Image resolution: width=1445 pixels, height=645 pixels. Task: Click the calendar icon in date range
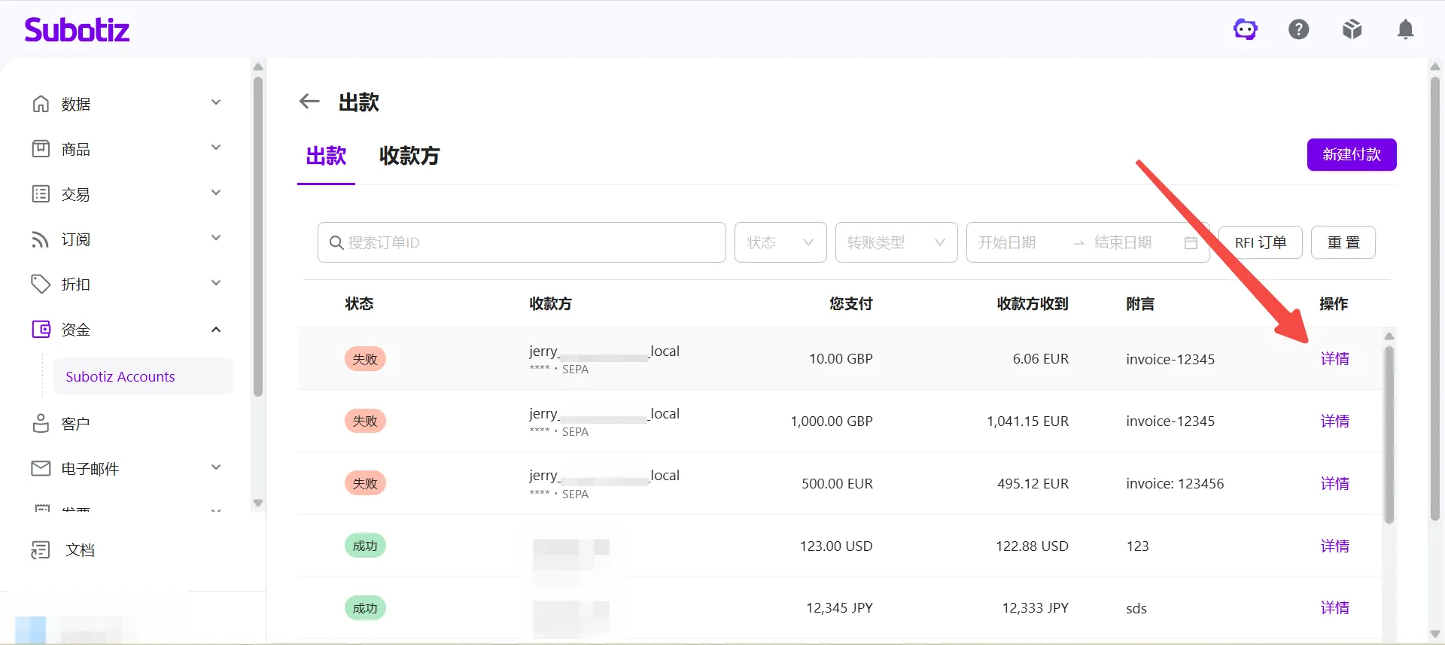pos(1191,242)
